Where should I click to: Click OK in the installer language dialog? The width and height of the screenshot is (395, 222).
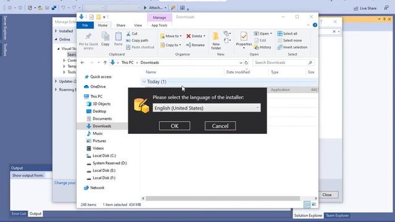(x=175, y=126)
